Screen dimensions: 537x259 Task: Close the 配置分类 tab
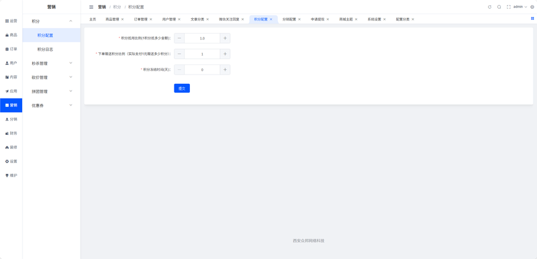click(413, 19)
